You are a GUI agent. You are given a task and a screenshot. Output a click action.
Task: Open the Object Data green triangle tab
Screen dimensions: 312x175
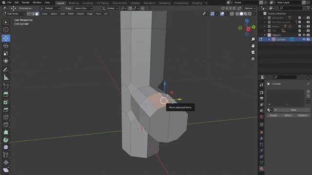(x=261, y=162)
